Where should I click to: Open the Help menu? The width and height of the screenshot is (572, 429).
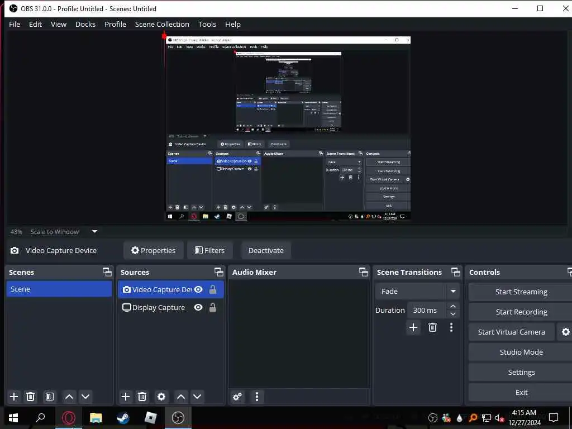tap(233, 24)
